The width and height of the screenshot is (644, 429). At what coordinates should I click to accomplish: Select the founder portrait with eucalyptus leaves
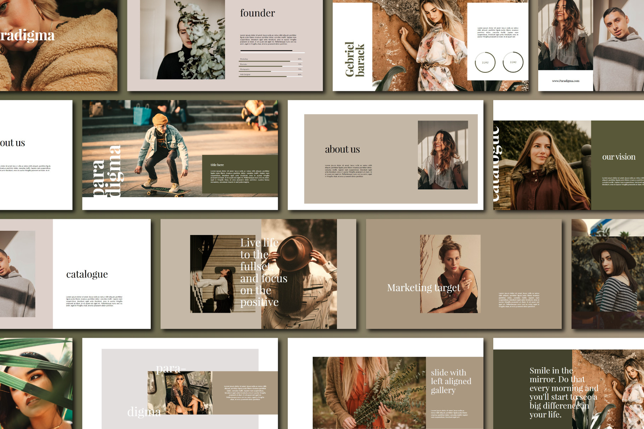pyautogui.click(x=182, y=40)
